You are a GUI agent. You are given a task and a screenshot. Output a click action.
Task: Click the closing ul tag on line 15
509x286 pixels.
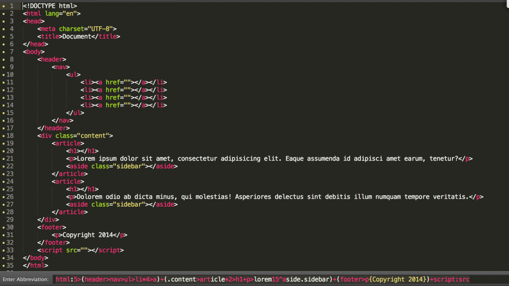pos(75,113)
